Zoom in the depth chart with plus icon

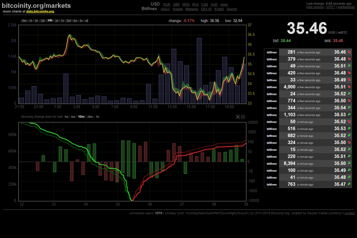(x=238, y=117)
